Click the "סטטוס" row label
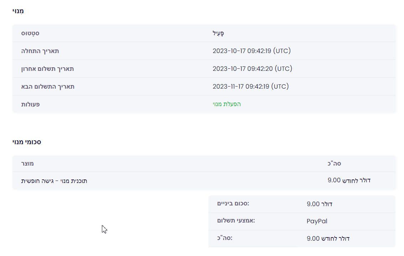Screen dimensions: 404x256 30,33
